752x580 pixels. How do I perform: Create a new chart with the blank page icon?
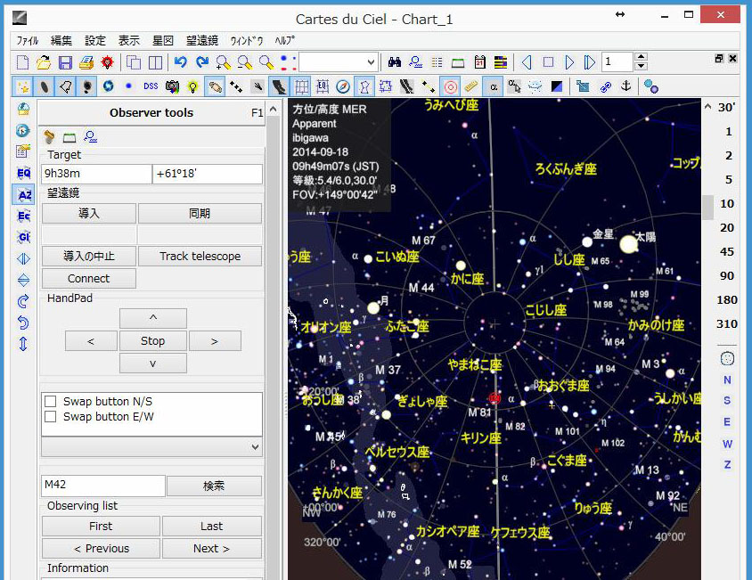[22, 62]
